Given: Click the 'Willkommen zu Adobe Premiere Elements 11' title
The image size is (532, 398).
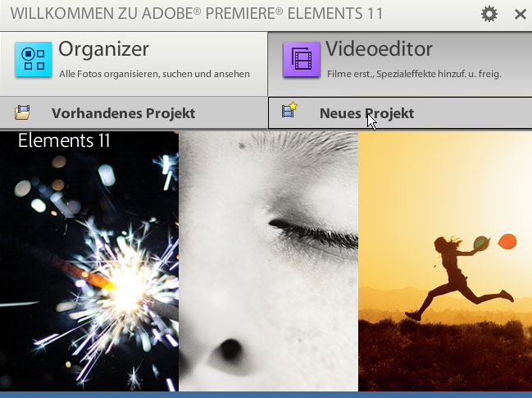Looking at the screenshot, I should point(197,14).
